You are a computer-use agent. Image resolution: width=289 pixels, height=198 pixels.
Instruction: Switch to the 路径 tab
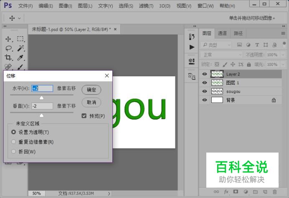tap(238, 33)
